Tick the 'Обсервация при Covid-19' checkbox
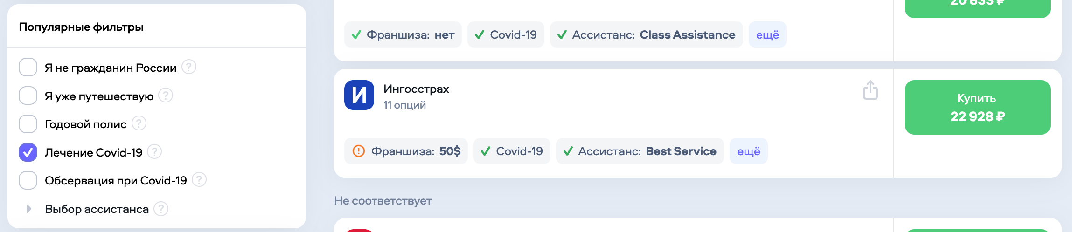 click(x=28, y=180)
